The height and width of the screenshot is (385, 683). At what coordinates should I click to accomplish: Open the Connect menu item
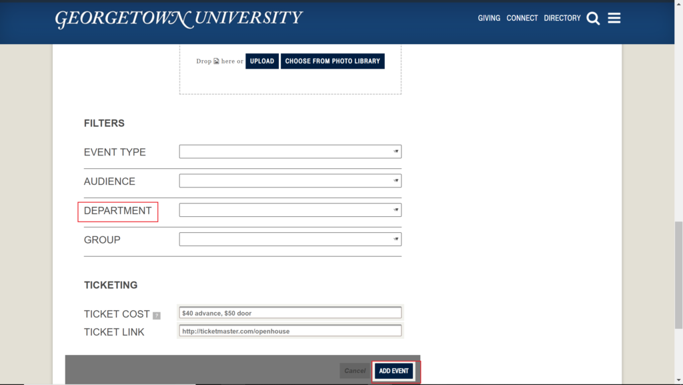click(522, 18)
